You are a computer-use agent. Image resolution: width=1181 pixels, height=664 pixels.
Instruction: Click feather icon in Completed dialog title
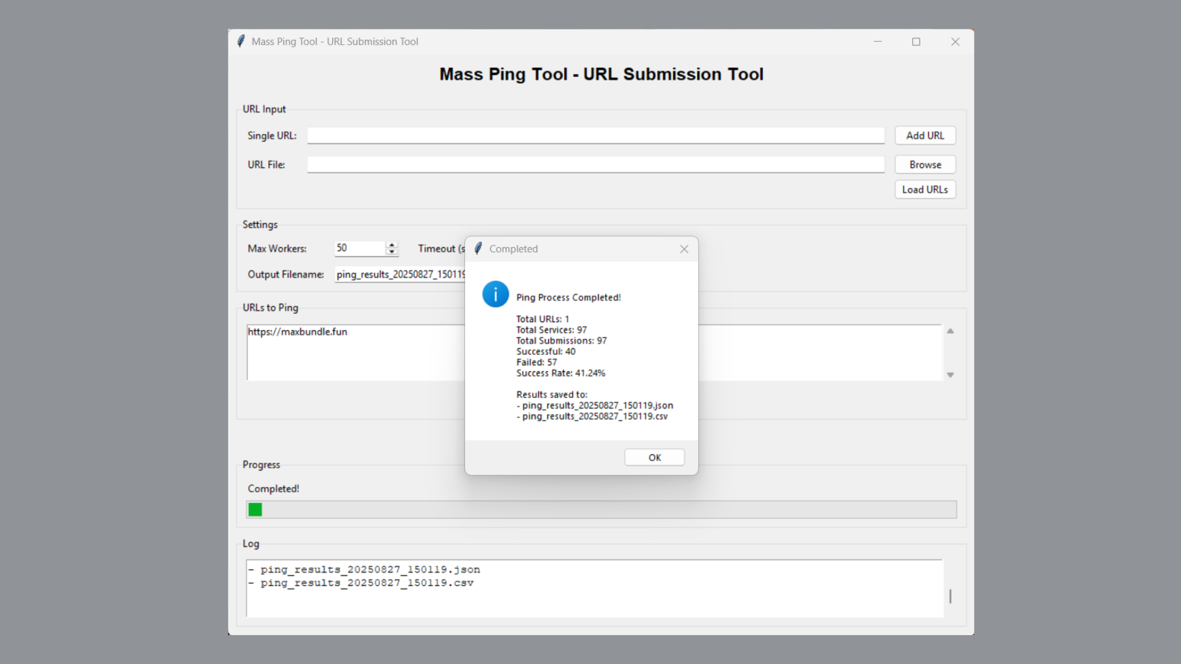479,248
